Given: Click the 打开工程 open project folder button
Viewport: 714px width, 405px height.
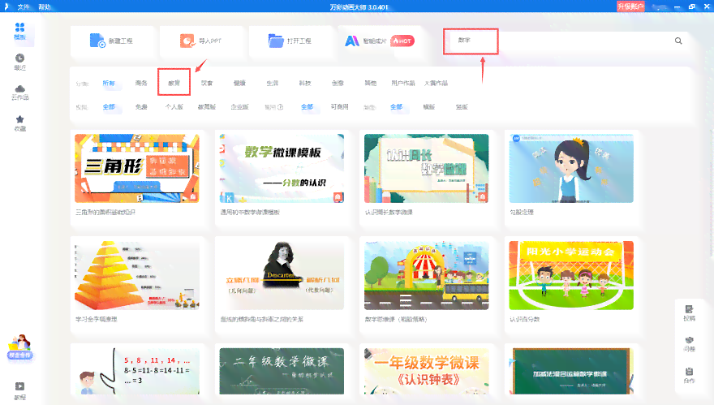Looking at the screenshot, I should (x=290, y=41).
